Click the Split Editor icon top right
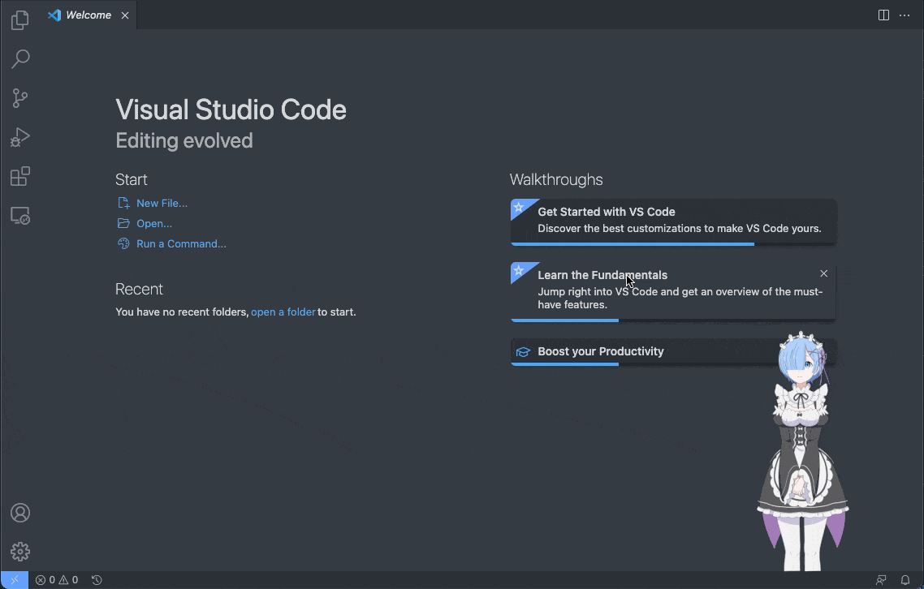This screenshot has width=924, height=589. (883, 15)
